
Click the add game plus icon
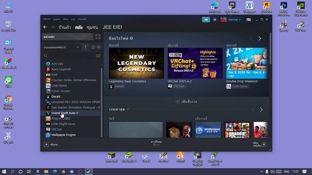pos(46,144)
